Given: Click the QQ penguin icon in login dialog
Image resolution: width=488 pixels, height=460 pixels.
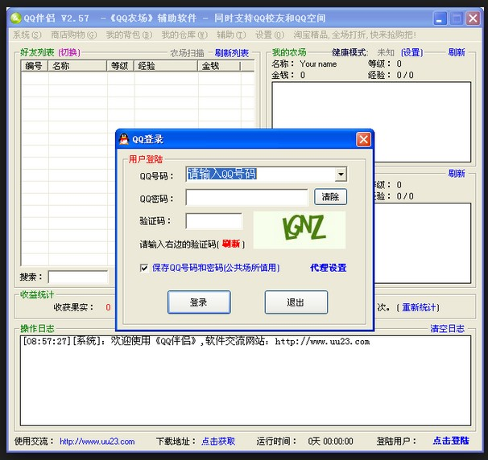Looking at the screenshot, I should (x=124, y=139).
